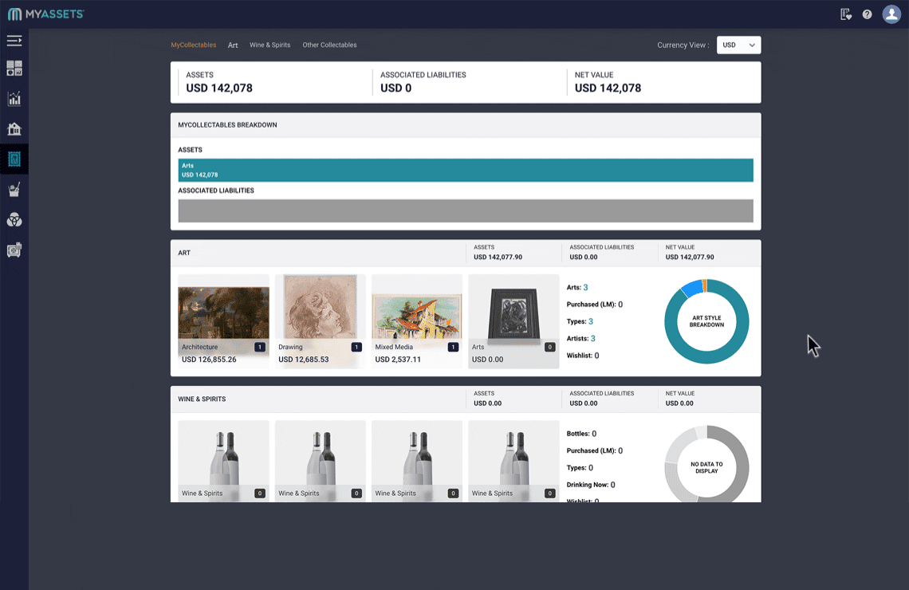Open the dashboard grid icon in sidebar
Screen dimensions: 909x590
pos(14,69)
